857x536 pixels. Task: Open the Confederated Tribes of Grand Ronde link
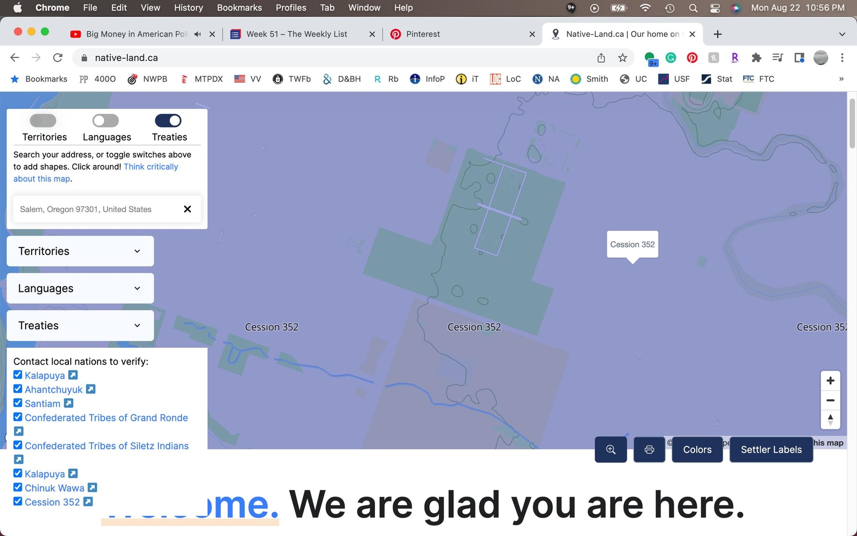tap(107, 418)
